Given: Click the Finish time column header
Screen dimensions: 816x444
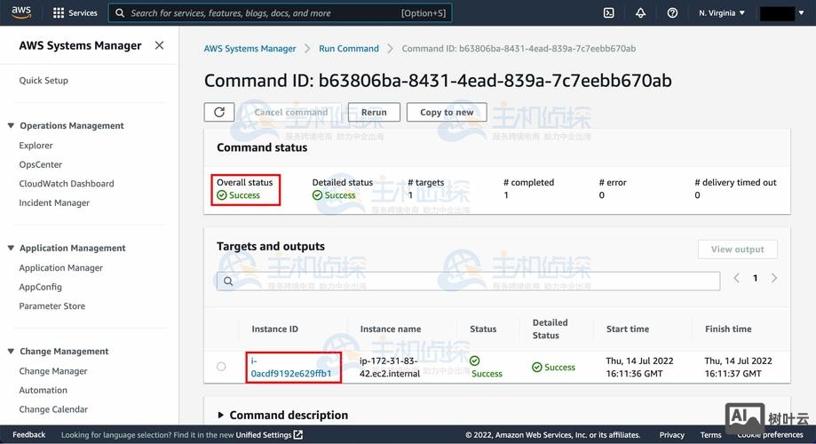Looking at the screenshot, I should click(728, 329).
